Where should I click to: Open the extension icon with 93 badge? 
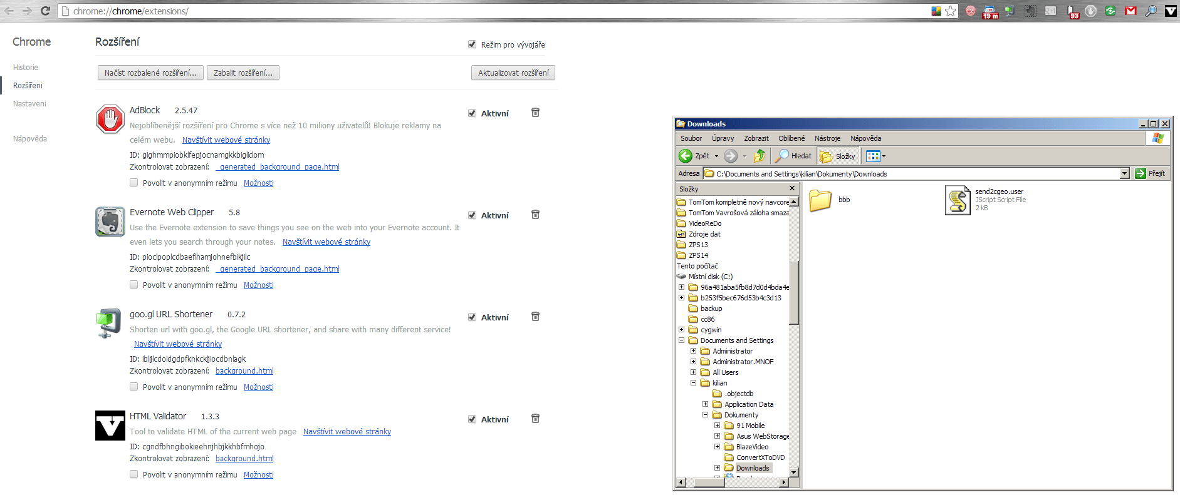(1073, 12)
